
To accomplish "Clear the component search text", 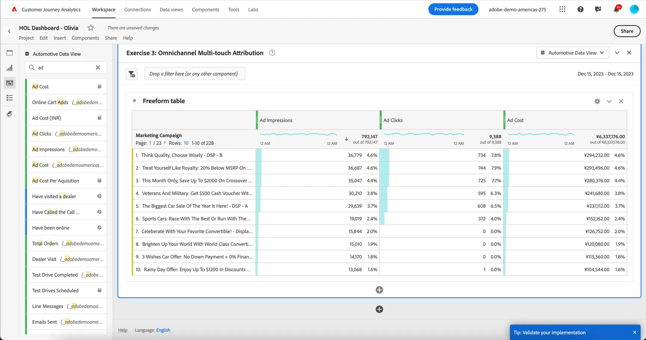I will click(x=98, y=67).
